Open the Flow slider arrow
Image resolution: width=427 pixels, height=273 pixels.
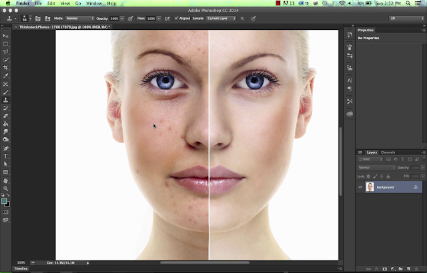point(159,19)
